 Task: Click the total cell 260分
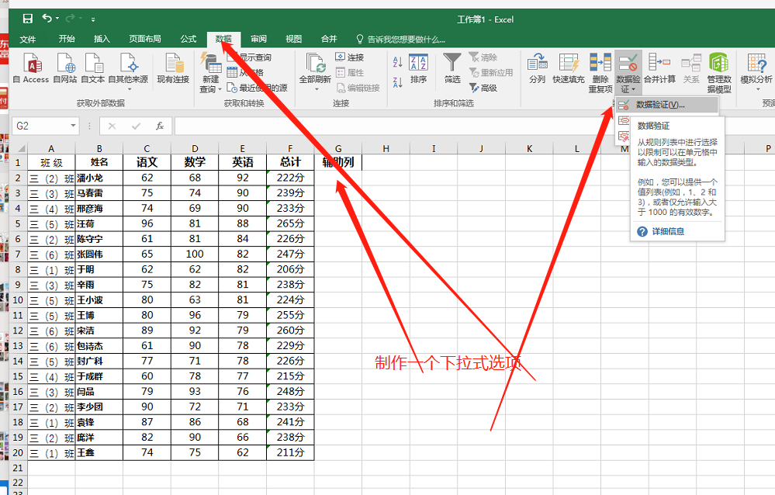pos(290,331)
